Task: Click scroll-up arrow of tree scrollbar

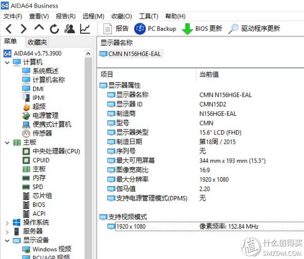Action: [88, 54]
